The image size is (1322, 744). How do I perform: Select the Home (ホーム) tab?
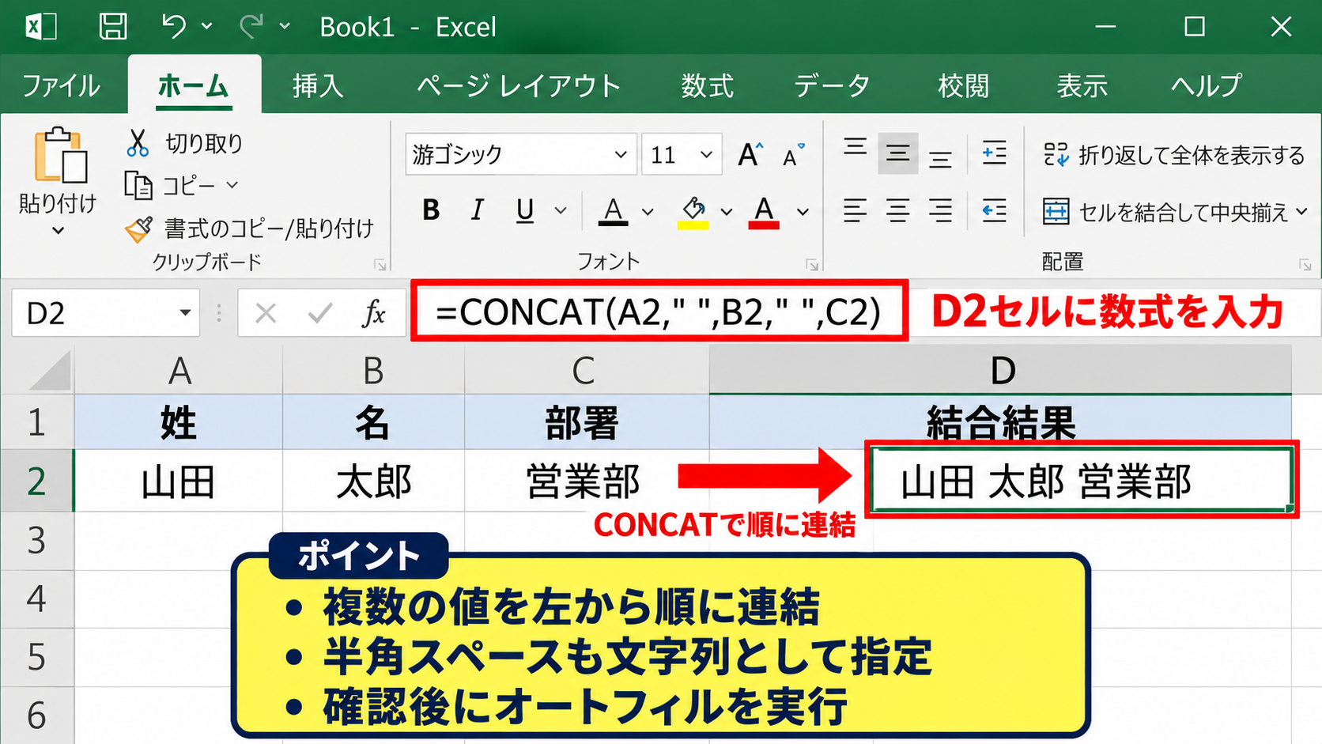pyautogui.click(x=194, y=85)
